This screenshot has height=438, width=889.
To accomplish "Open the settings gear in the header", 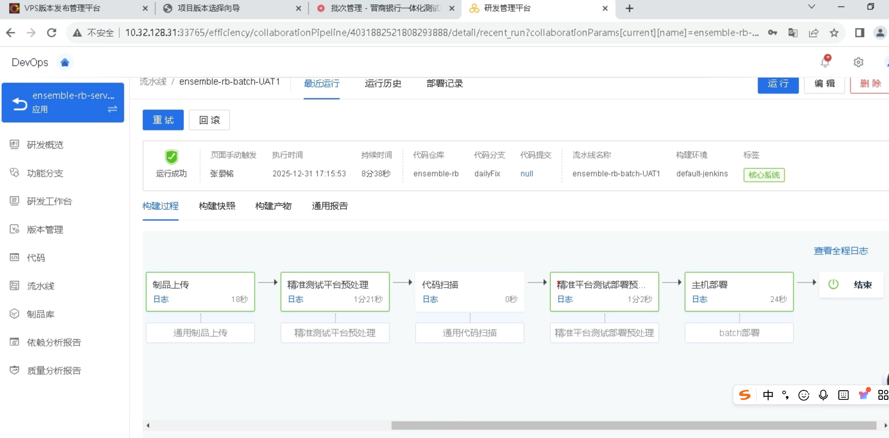I will (858, 62).
